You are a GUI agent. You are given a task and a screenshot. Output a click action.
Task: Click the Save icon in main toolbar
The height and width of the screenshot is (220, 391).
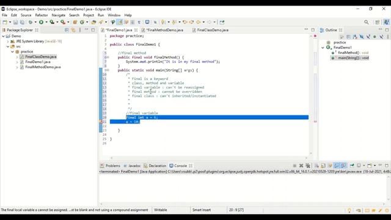[15, 22]
